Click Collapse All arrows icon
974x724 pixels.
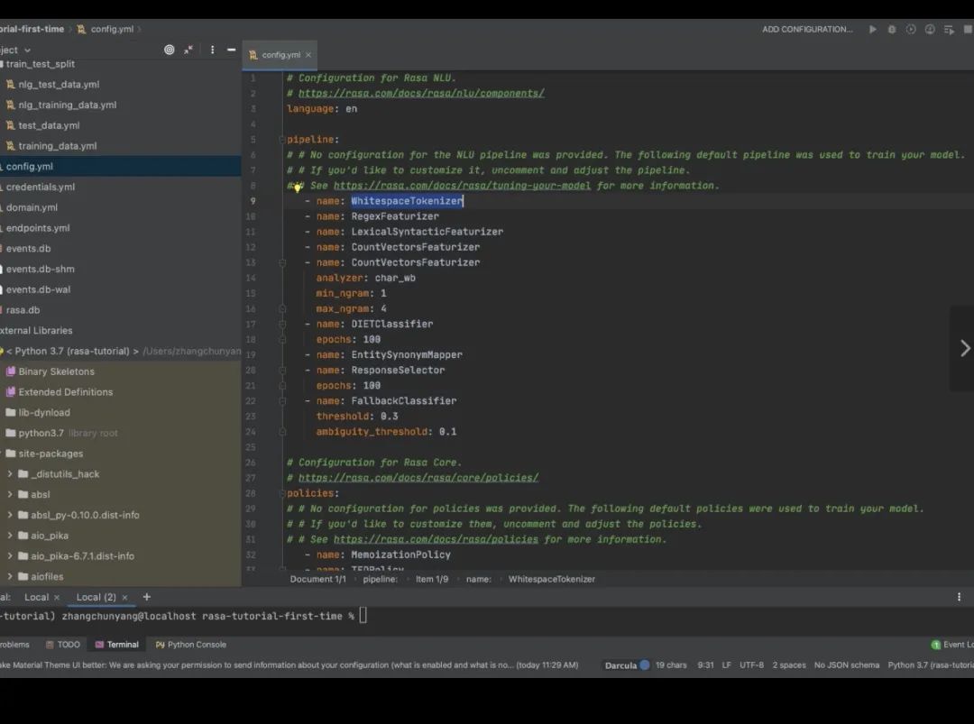point(188,50)
